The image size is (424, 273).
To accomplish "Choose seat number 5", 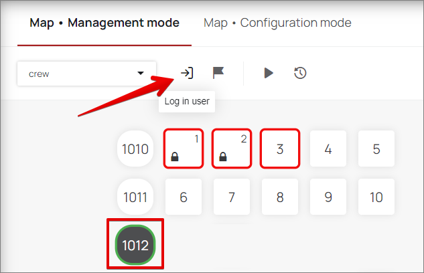I will click(x=376, y=149).
